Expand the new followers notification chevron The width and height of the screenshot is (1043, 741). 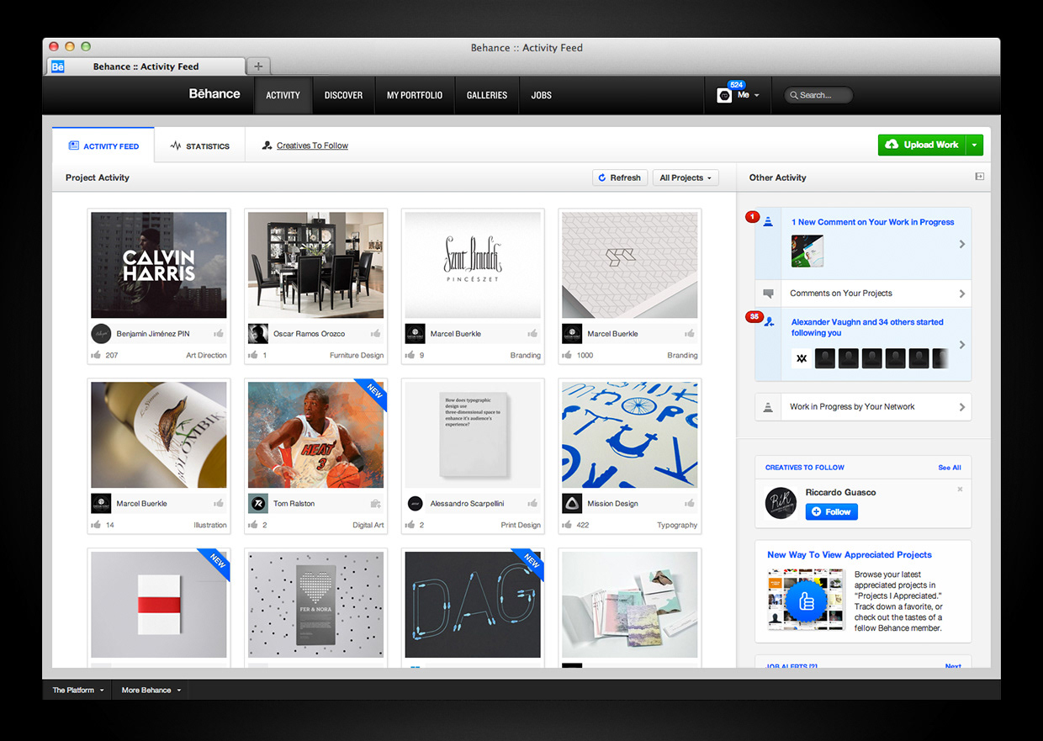(x=962, y=344)
